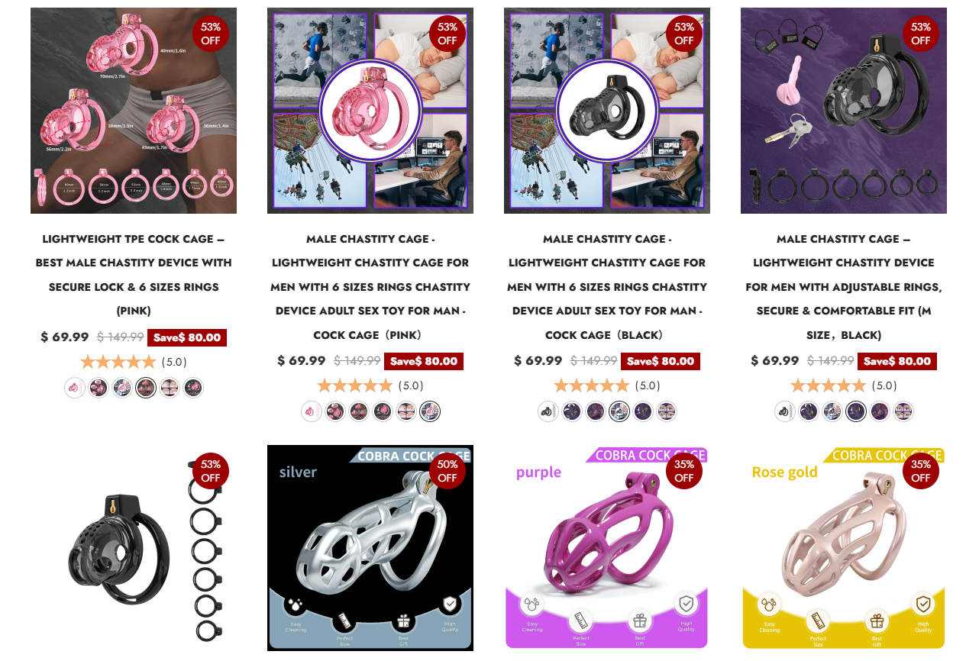
Task: Open the silver Cobra product image
Action: 370,548
